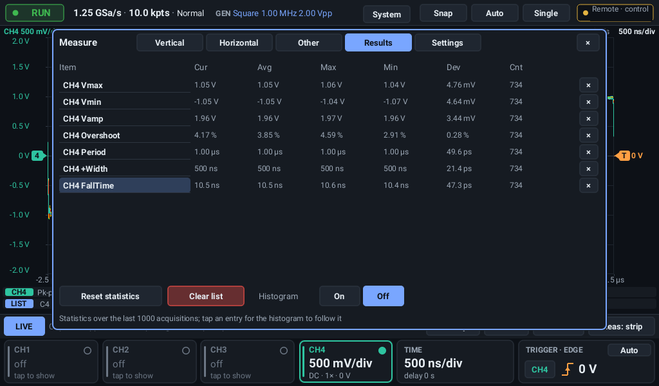This screenshot has height=386, width=659.
Task: Remove the CH4 Period measurement row
Action: 588,152
